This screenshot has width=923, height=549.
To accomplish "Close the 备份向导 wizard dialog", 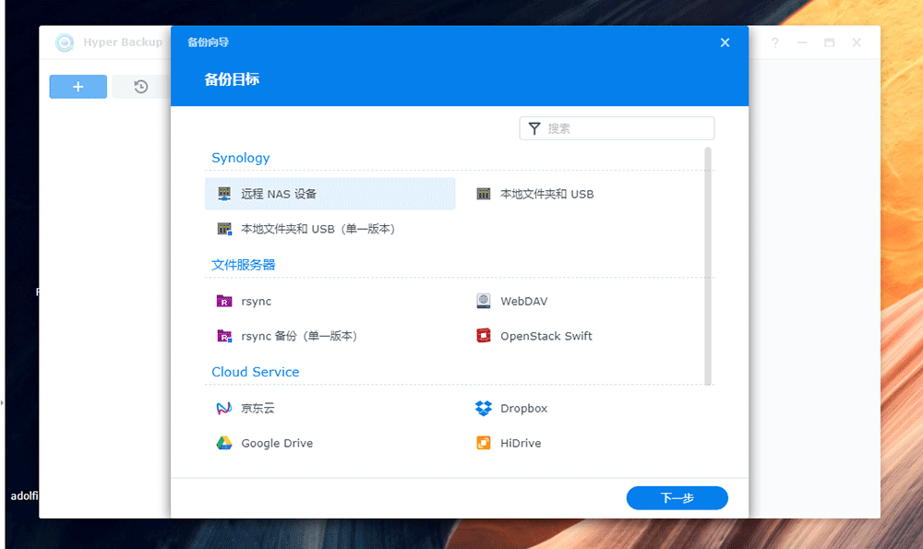I will (725, 42).
